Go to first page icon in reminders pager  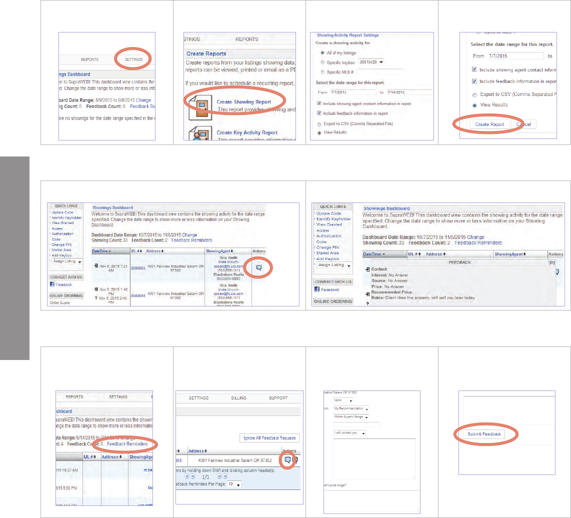[187, 476]
